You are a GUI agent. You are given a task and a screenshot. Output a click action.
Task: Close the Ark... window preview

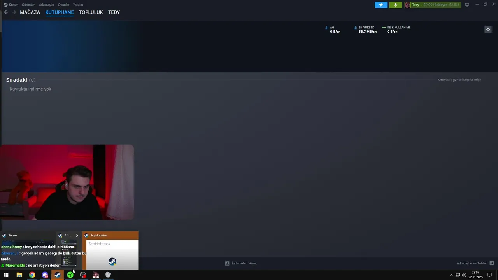78,235
